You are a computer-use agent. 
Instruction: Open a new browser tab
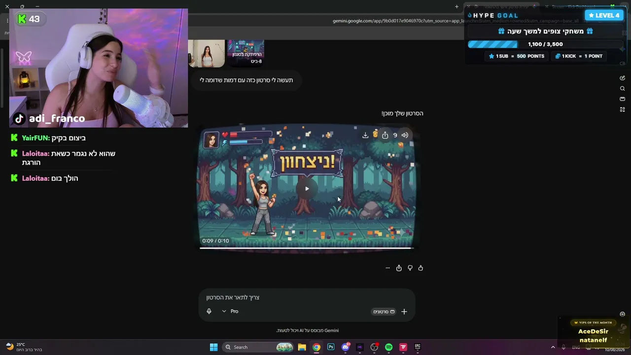click(456, 6)
